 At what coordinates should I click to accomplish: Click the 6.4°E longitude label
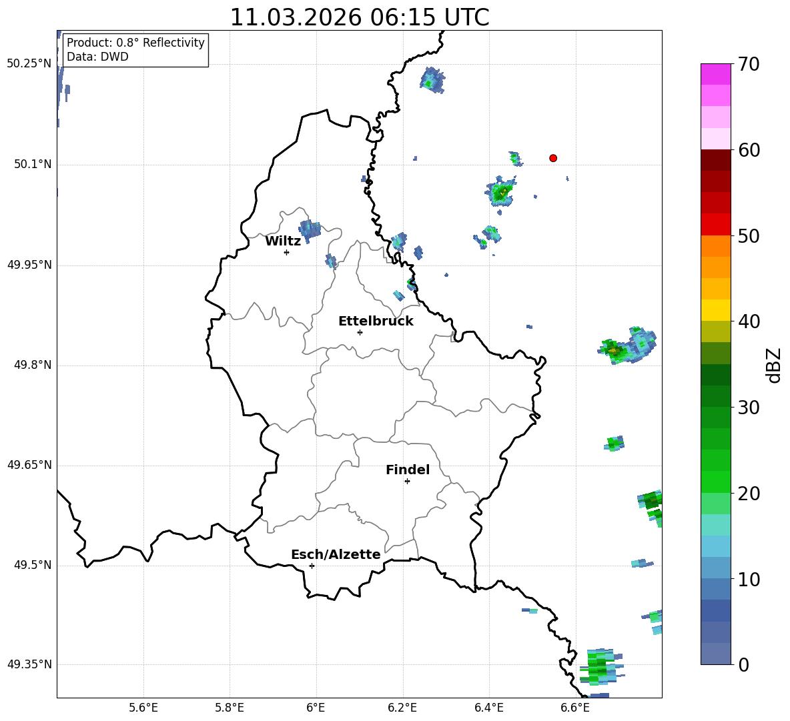pyautogui.click(x=488, y=708)
